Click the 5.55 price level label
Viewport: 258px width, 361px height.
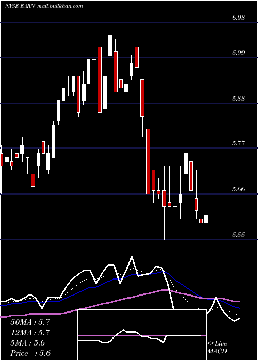point(238,234)
